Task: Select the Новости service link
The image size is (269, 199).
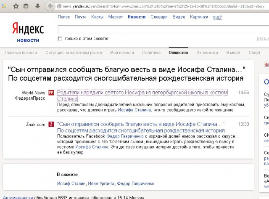Action: tap(137, 17)
